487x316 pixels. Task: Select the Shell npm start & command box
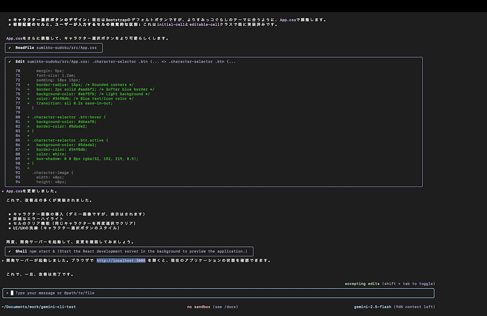[x=129, y=251]
